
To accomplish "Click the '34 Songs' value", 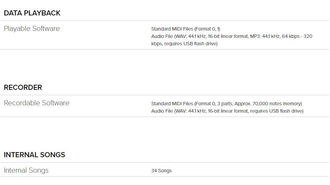I will [161, 171].
